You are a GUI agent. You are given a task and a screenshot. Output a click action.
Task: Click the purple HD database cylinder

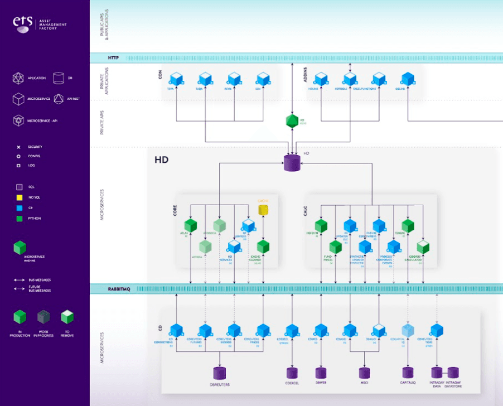[x=292, y=163]
